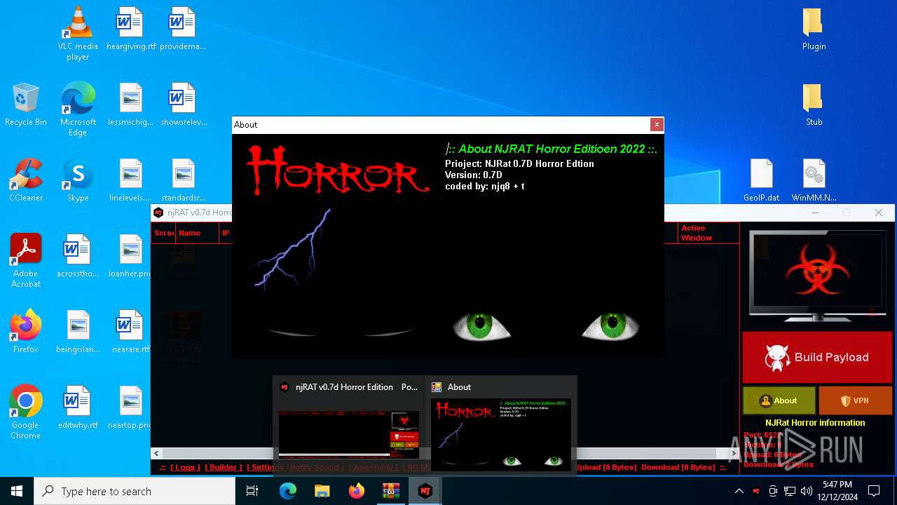Click the Screen column header in njRAT
The width and height of the screenshot is (897, 505).
coord(164,233)
